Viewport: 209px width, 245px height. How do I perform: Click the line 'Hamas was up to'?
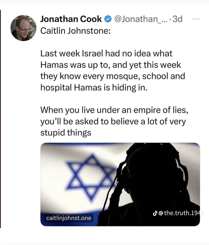click(110, 65)
